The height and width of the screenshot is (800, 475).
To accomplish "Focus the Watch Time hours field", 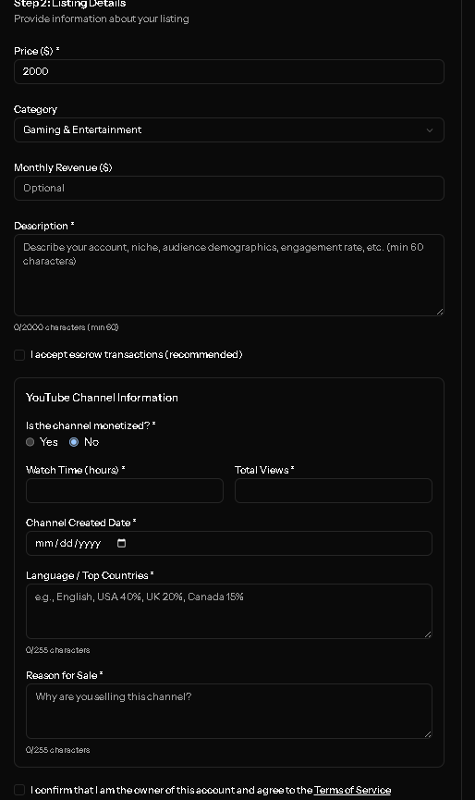I will tap(125, 490).
